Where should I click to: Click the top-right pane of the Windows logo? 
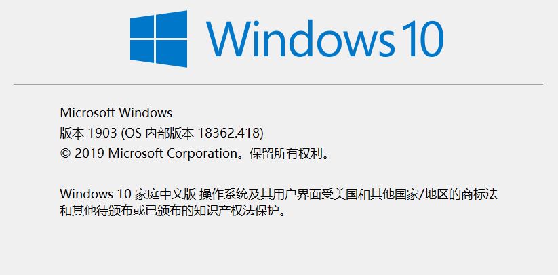click(x=172, y=24)
